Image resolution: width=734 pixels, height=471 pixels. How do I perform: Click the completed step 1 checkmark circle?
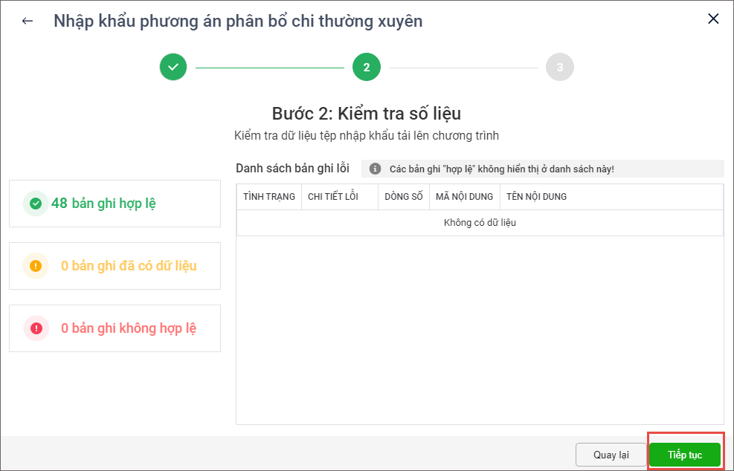pyautogui.click(x=173, y=67)
